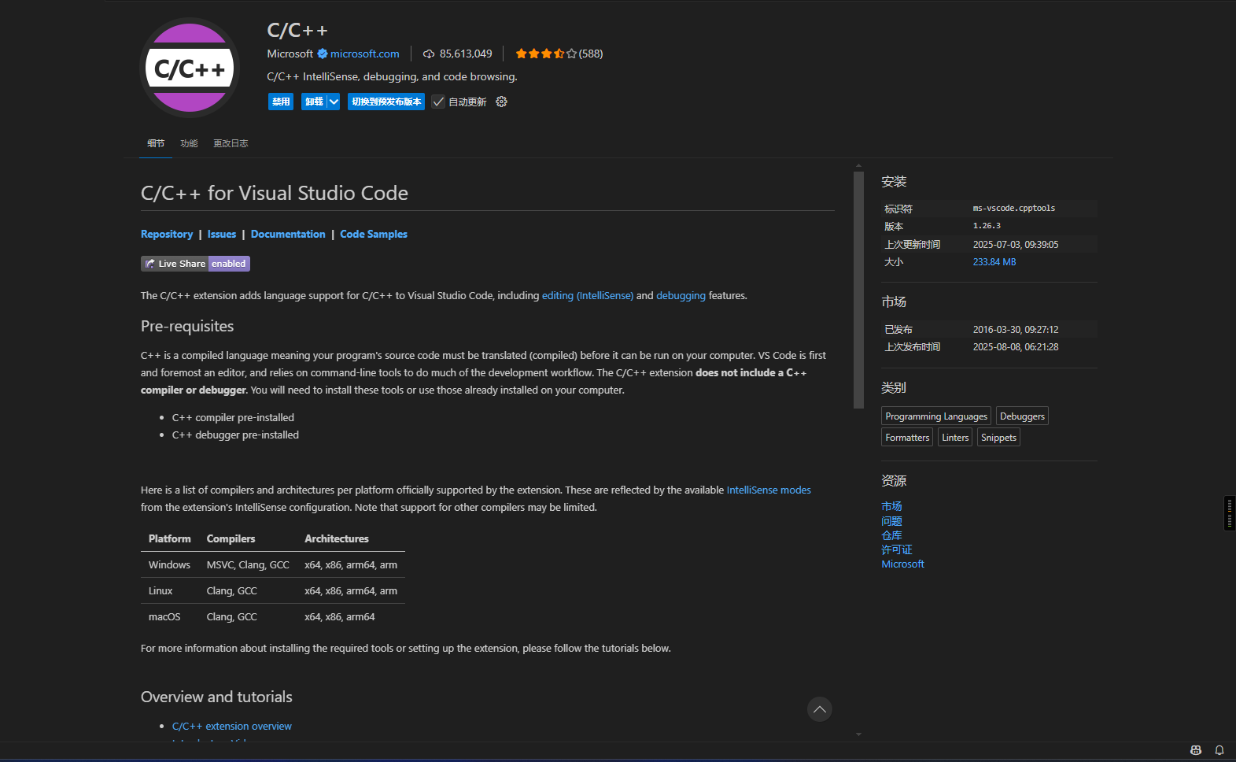This screenshot has height=762, width=1236.
Task: Open C/C++ extension overview tutorial link
Action: (x=232, y=726)
